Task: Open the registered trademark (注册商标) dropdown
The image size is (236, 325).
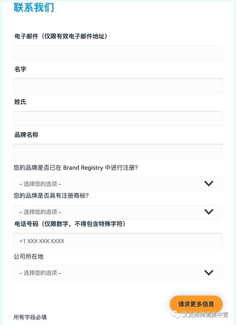Action: click(118, 212)
